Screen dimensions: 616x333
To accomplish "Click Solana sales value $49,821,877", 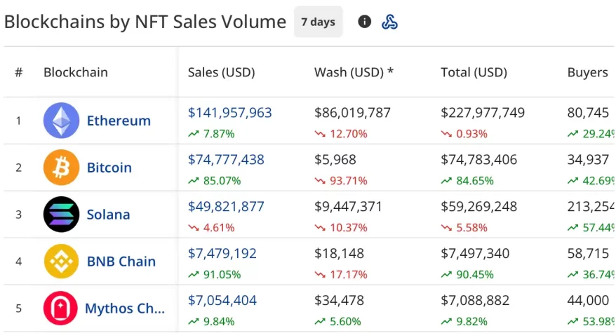I will pyautogui.click(x=226, y=207).
